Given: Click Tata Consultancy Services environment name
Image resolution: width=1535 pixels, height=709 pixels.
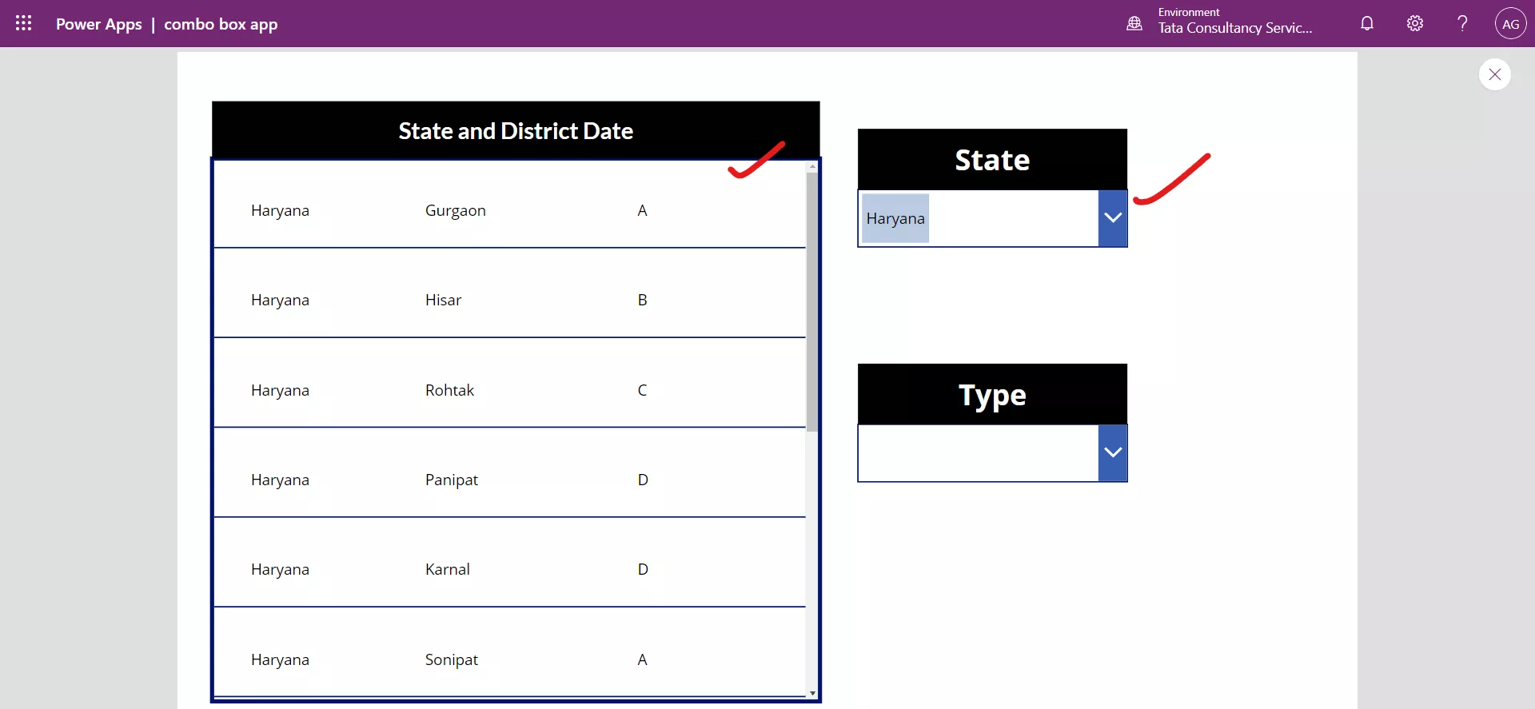Looking at the screenshot, I should coord(1235,28).
